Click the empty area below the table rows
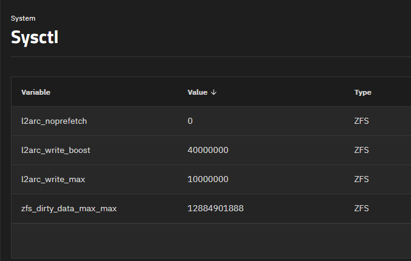Viewport: 411px width, 261px height. click(x=211, y=240)
